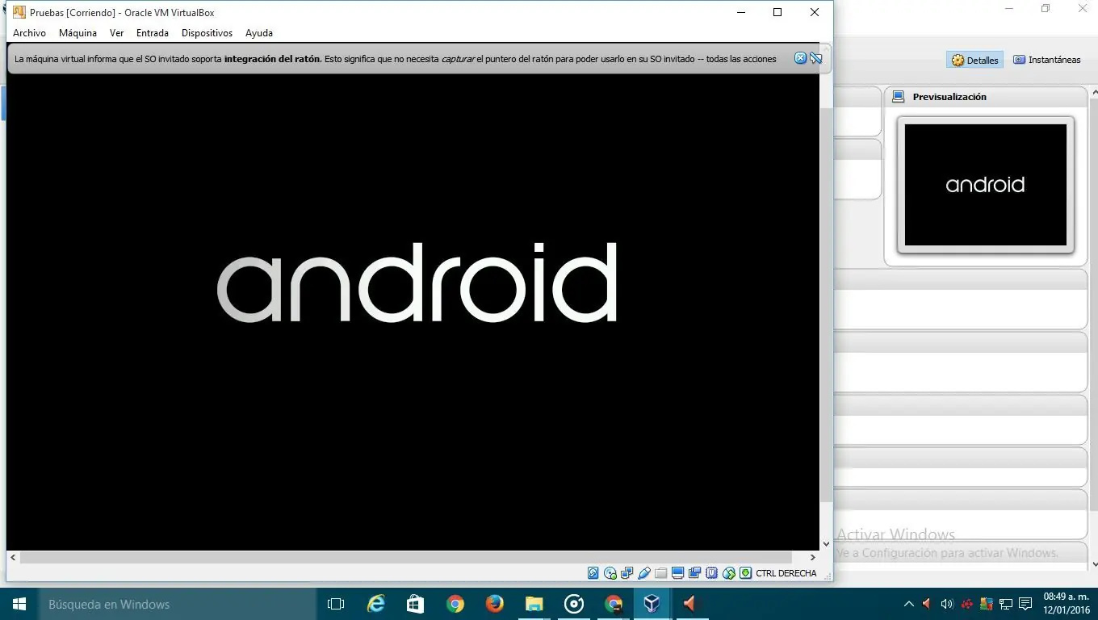Open the Chrome icon with the overlay badge on taskbar
This screenshot has width=1098, height=620.
pyautogui.click(x=614, y=604)
